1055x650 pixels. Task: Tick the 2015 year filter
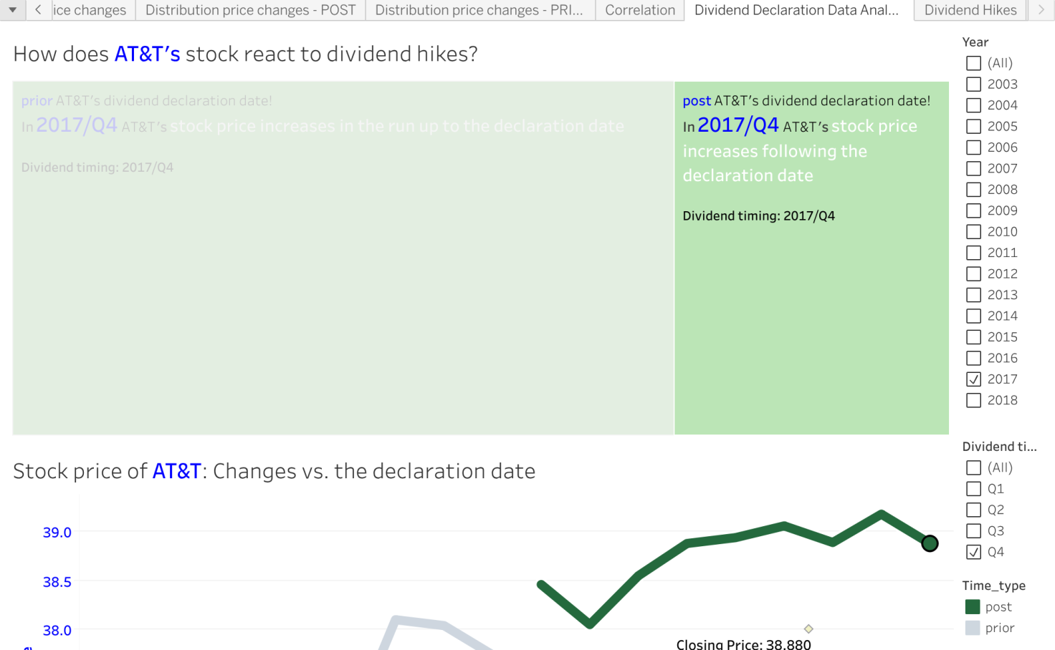tap(973, 337)
